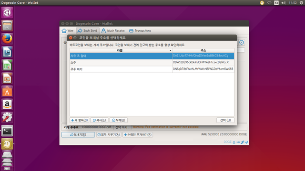Click 선택(H) choose button

click(x=225, y=120)
